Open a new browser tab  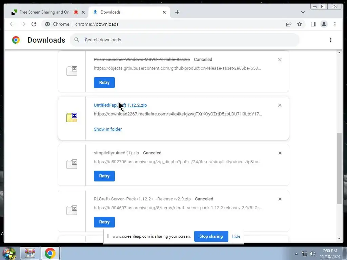(177, 12)
